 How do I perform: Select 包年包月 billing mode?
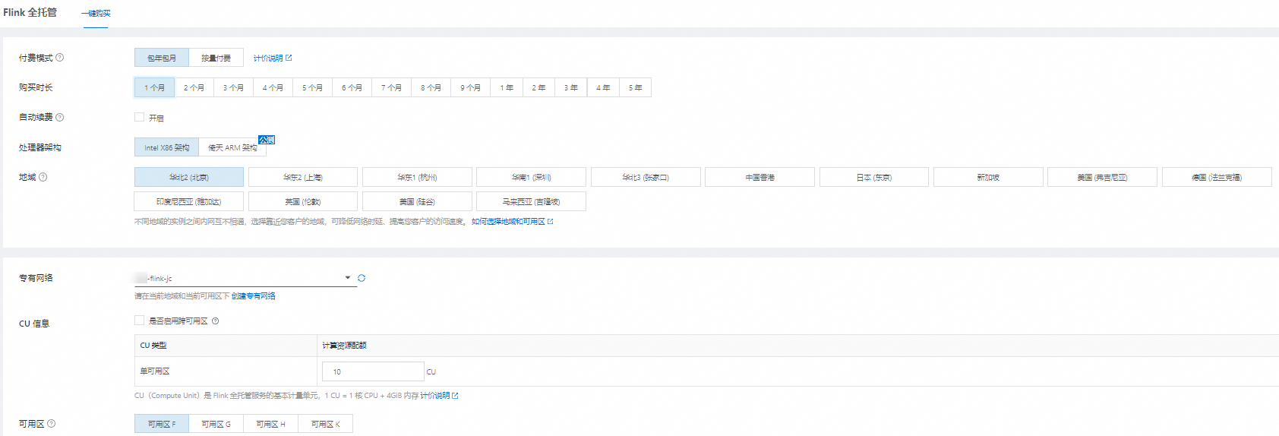[162, 58]
